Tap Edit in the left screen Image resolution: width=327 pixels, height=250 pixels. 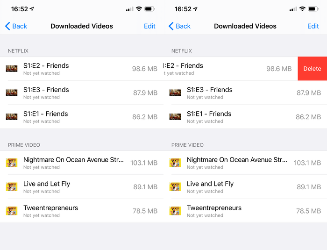pos(149,26)
